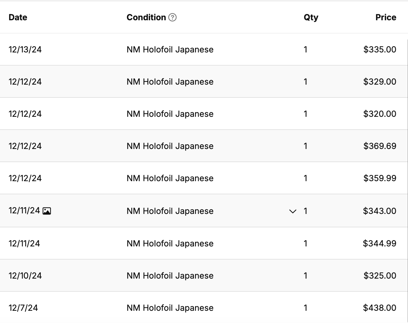Open the photo icon beside 12/11/24
The image size is (408, 323).
point(47,211)
